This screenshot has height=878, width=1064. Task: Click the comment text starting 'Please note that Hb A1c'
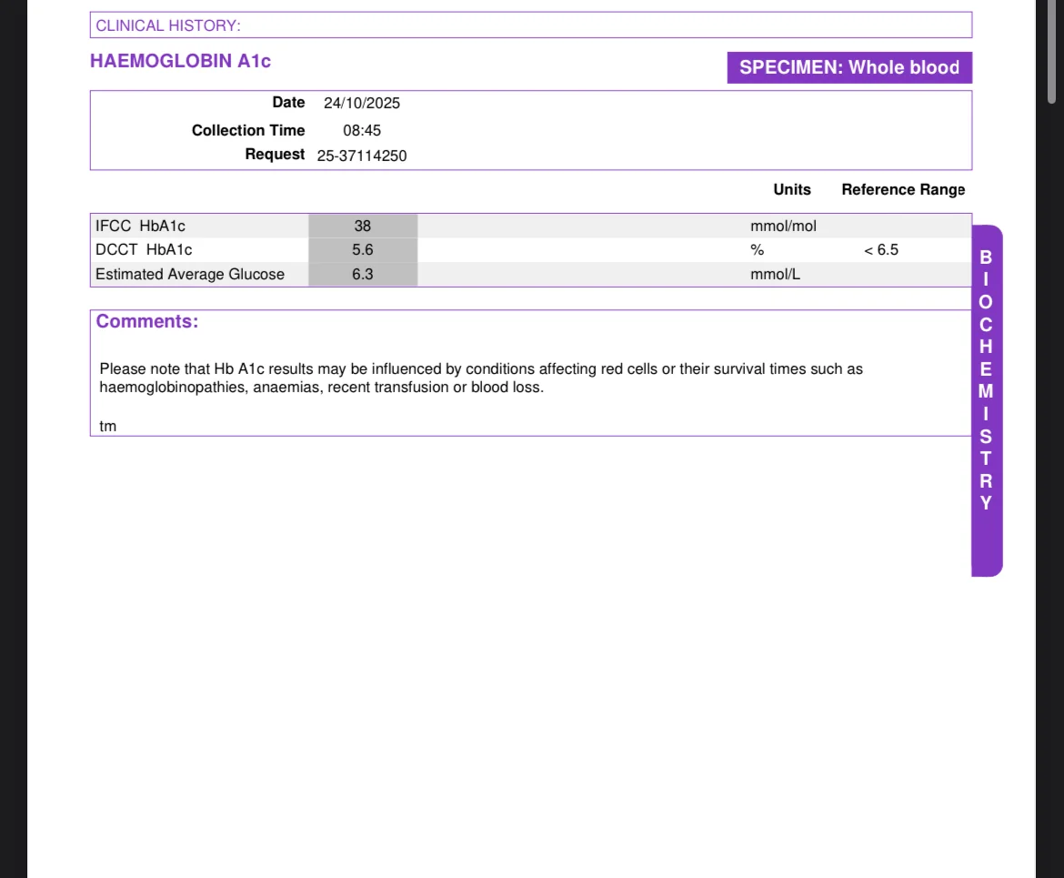coord(481,378)
